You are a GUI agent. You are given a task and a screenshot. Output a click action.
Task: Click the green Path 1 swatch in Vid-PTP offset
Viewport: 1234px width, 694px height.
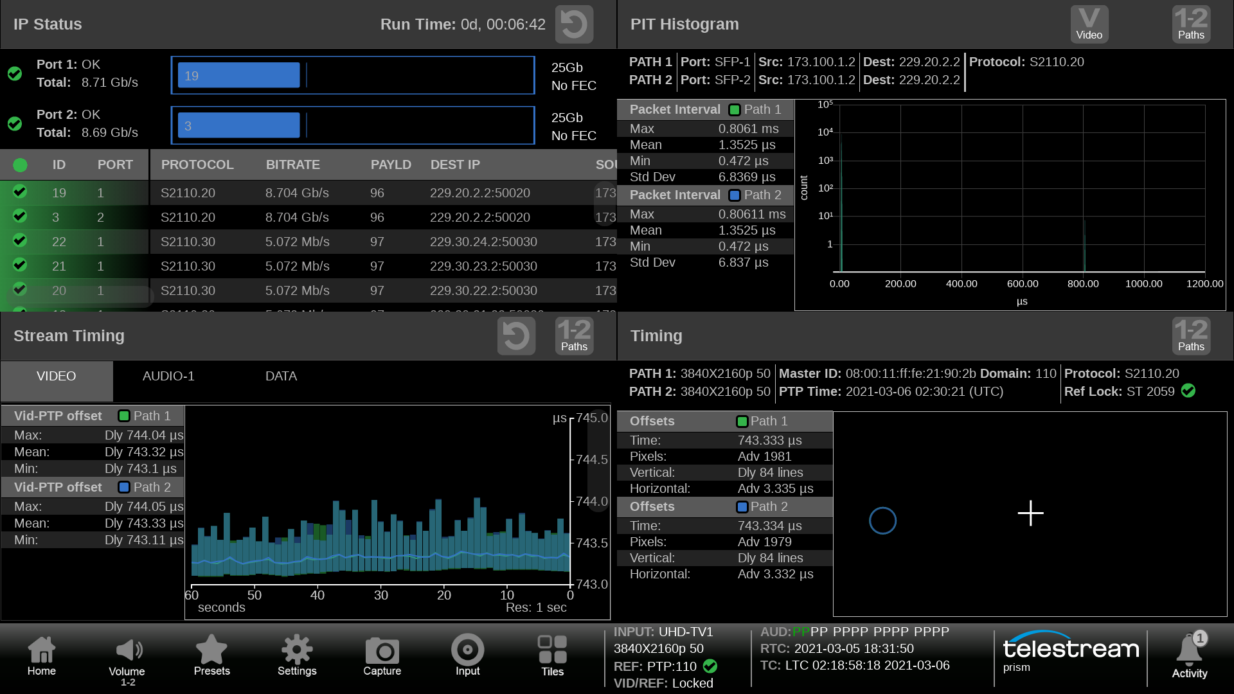pyautogui.click(x=124, y=416)
